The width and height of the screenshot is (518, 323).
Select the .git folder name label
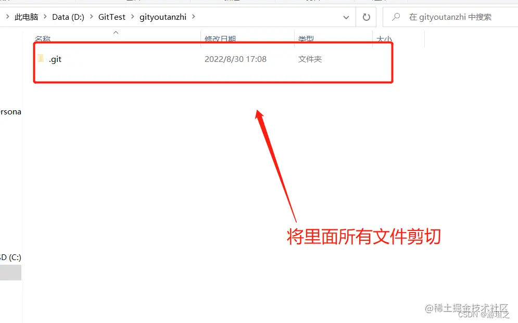tap(55, 59)
